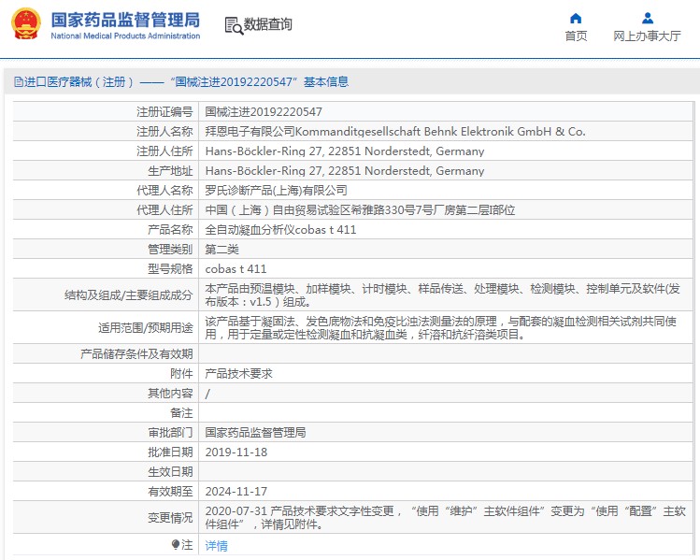Select the 生产地址 address value
700x560 pixels.
click(x=345, y=170)
